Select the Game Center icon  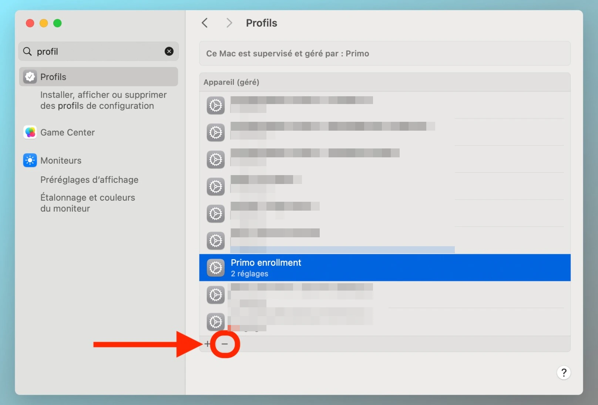point(30,132)
